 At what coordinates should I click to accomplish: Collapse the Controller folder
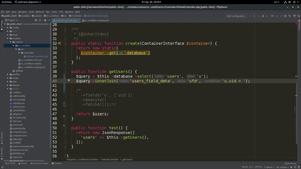(19, 53)
